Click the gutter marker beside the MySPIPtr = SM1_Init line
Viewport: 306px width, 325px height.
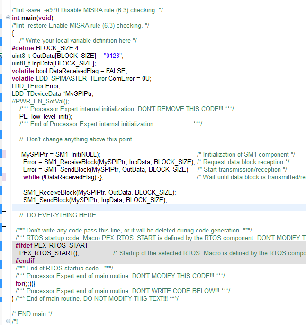coord(4,154)
